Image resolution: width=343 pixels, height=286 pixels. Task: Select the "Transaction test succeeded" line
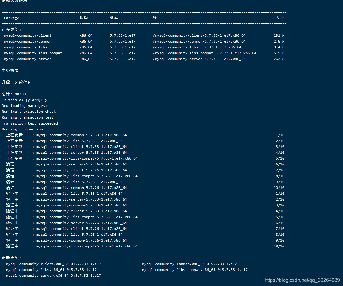[30, 123]
